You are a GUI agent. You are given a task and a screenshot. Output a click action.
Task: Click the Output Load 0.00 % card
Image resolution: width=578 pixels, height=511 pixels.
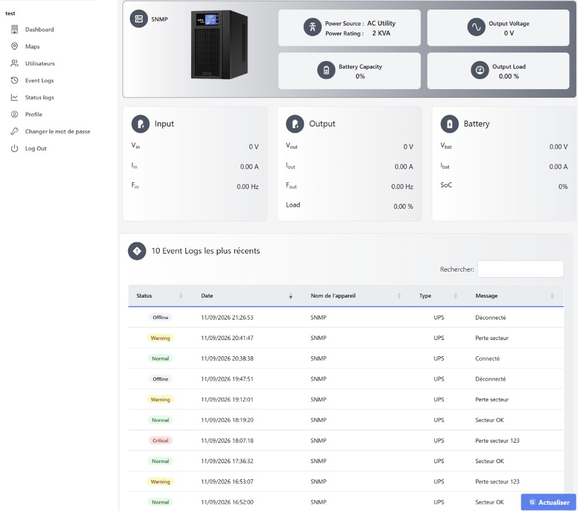tap(498, 71)
